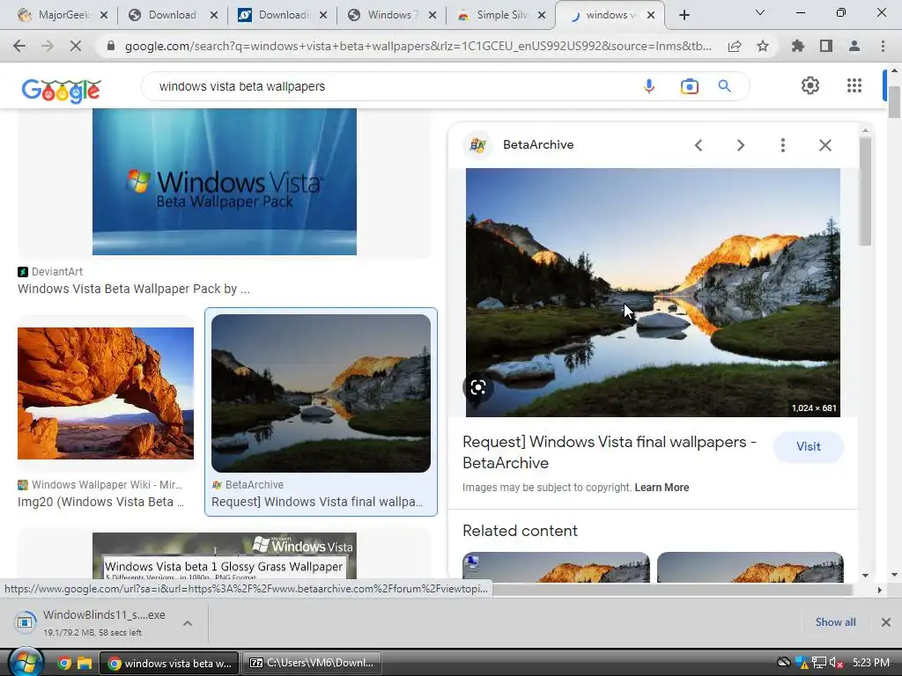Switch to 7-Zip Downloads taskbar window

click(x=311, y=663)
